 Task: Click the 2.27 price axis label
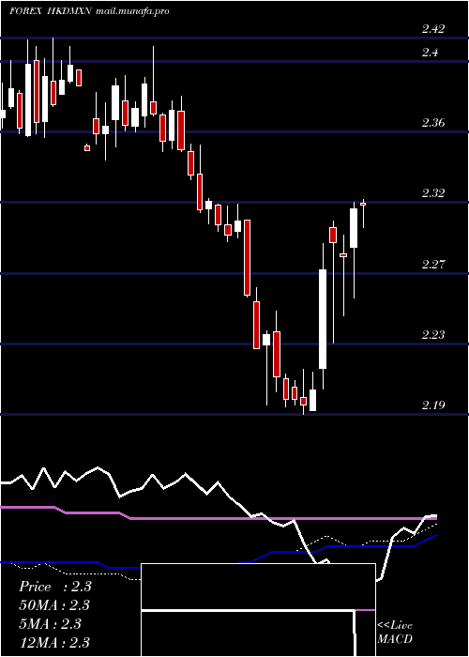(433, 264)
